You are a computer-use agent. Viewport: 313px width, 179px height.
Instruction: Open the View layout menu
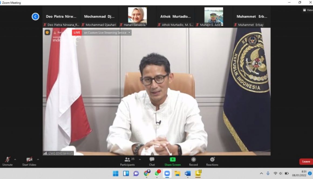pyautogui.click(x=308, y=10)
